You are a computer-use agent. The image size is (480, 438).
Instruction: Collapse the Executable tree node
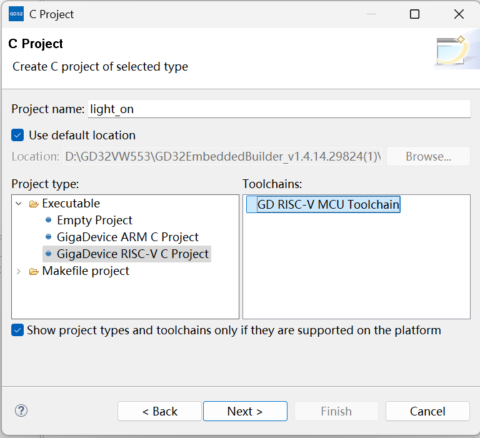point(19,204)
